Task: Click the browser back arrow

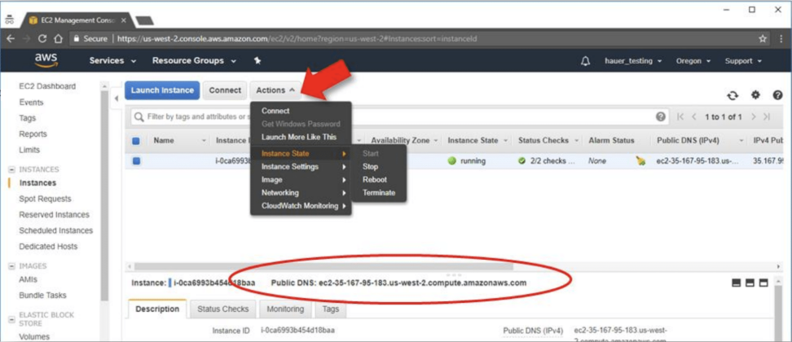Action: tap(11, 38)
